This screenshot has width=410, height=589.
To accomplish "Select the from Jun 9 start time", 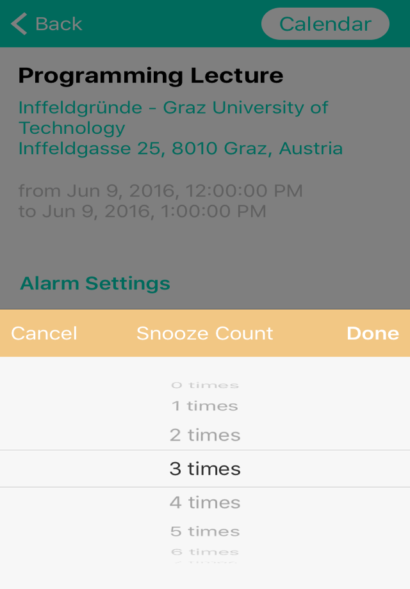I will pos(160,191).
